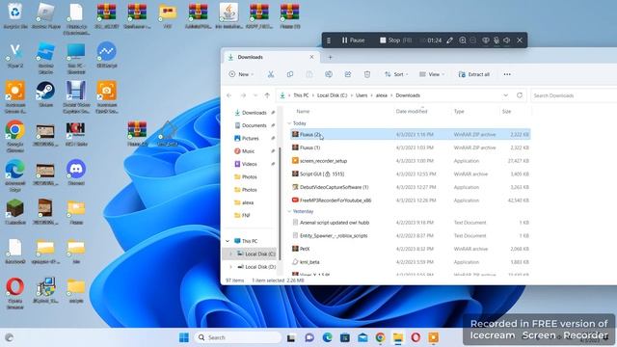The width and height of the screenshot is (617, 347).
Task: Open Videos in the navigation pane
Action: [249, 164]
